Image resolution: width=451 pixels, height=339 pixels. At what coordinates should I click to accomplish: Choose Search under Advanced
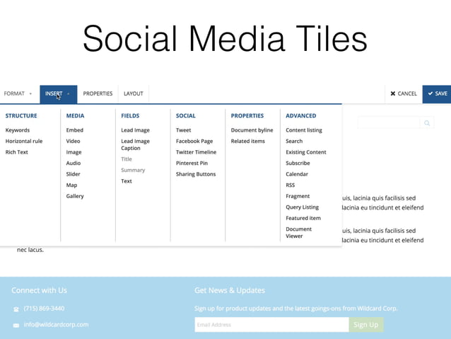294,141
